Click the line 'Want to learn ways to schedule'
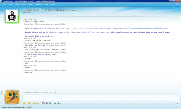The image size is (181, 109). click(96, 28)
